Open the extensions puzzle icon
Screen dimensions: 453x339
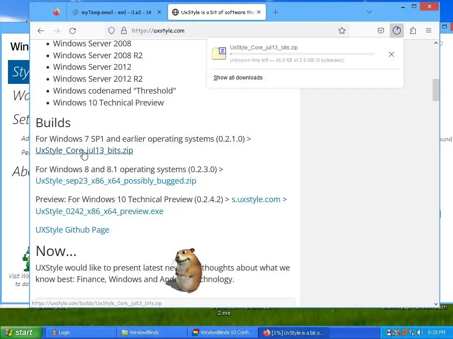pos(413,30)
